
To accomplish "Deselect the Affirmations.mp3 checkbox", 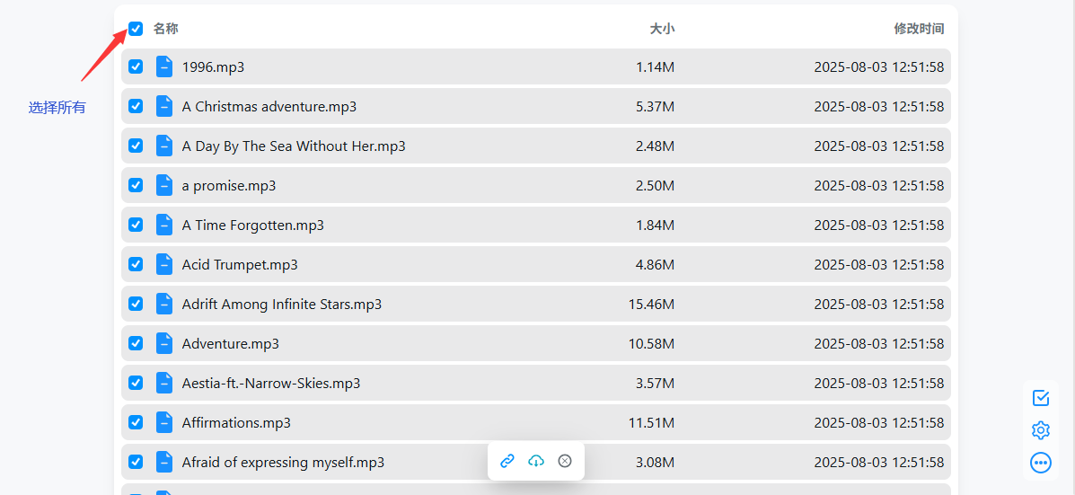I will tap(136, 422).
